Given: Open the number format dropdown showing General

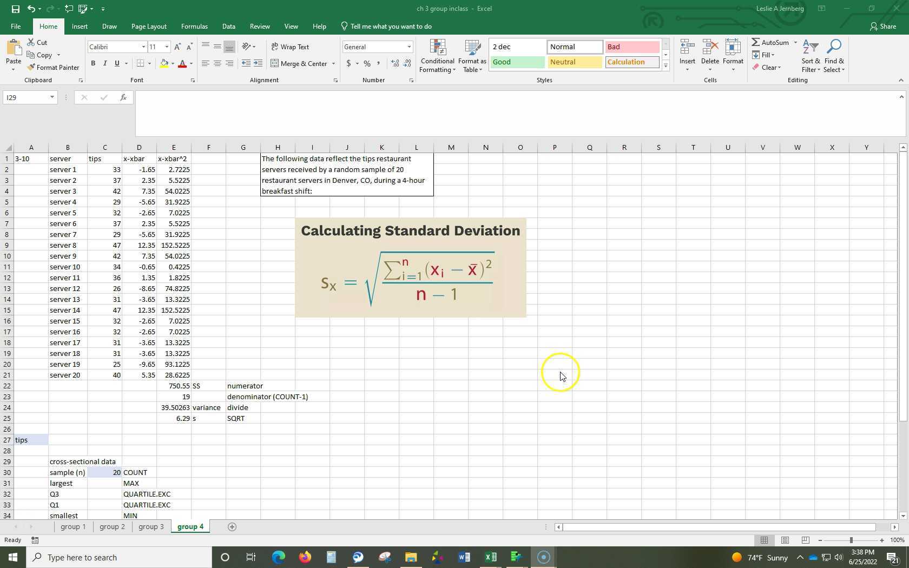Looking at the screenshot, I should [409, 47].
